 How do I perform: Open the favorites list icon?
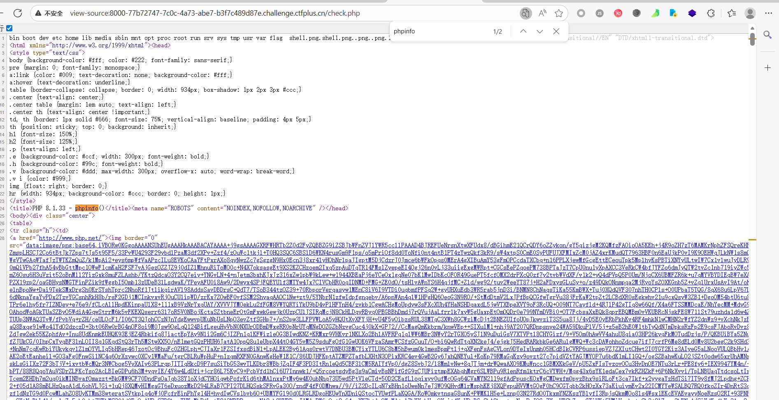732,13
